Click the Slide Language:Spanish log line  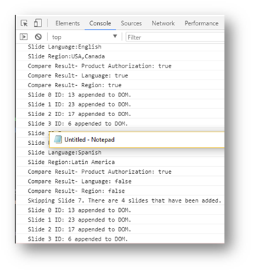pos(65,153)
